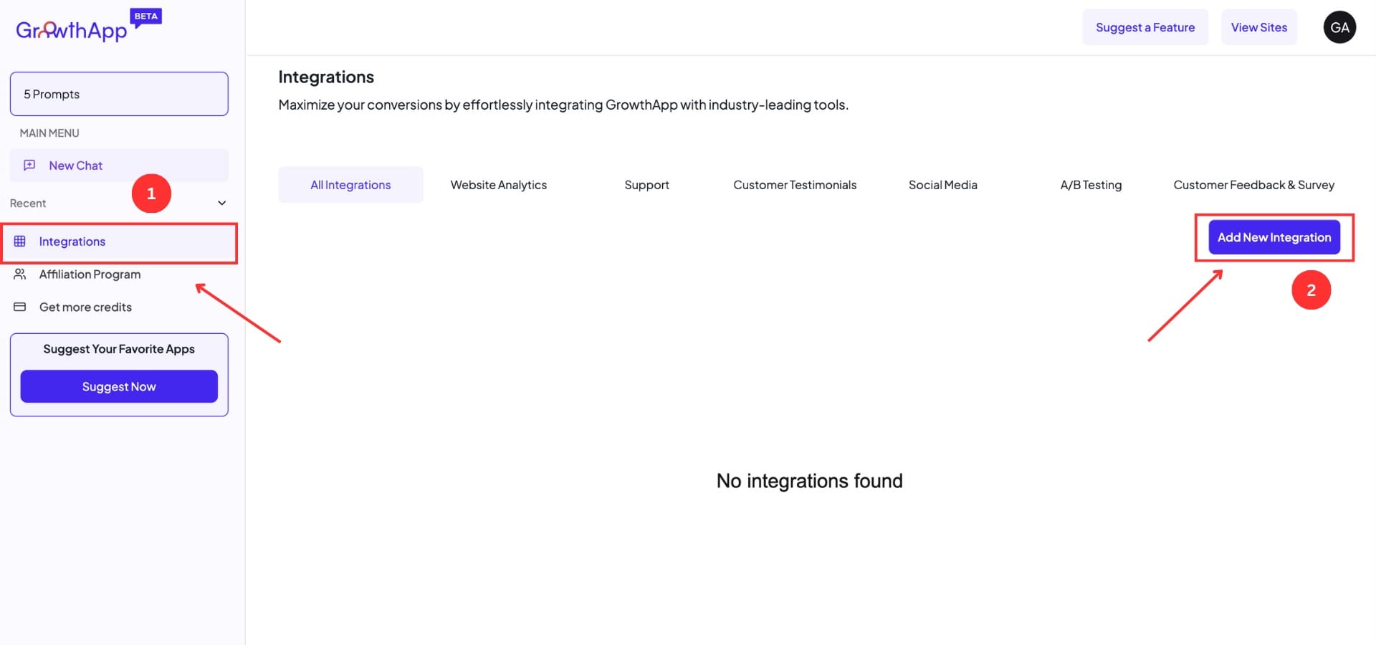Go to the Social Media tab

pos(943,185)
